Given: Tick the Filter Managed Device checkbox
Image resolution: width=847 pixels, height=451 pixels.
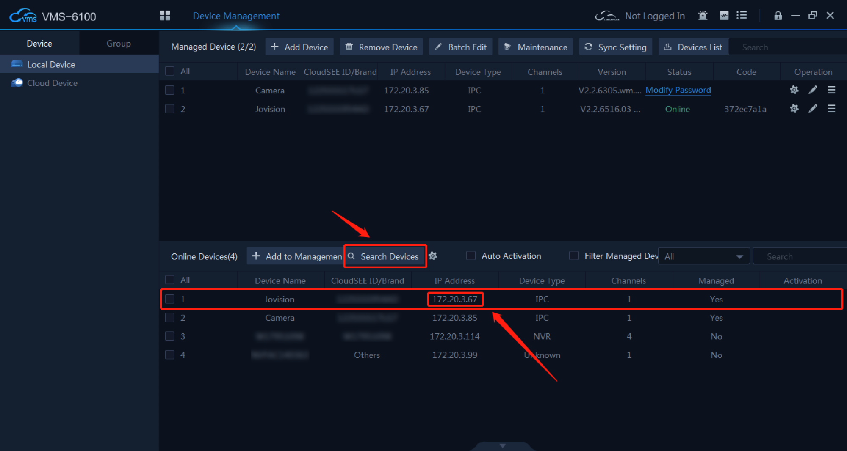Looking at the screenshot, I should pyautogui.click(x=574, y=256).
